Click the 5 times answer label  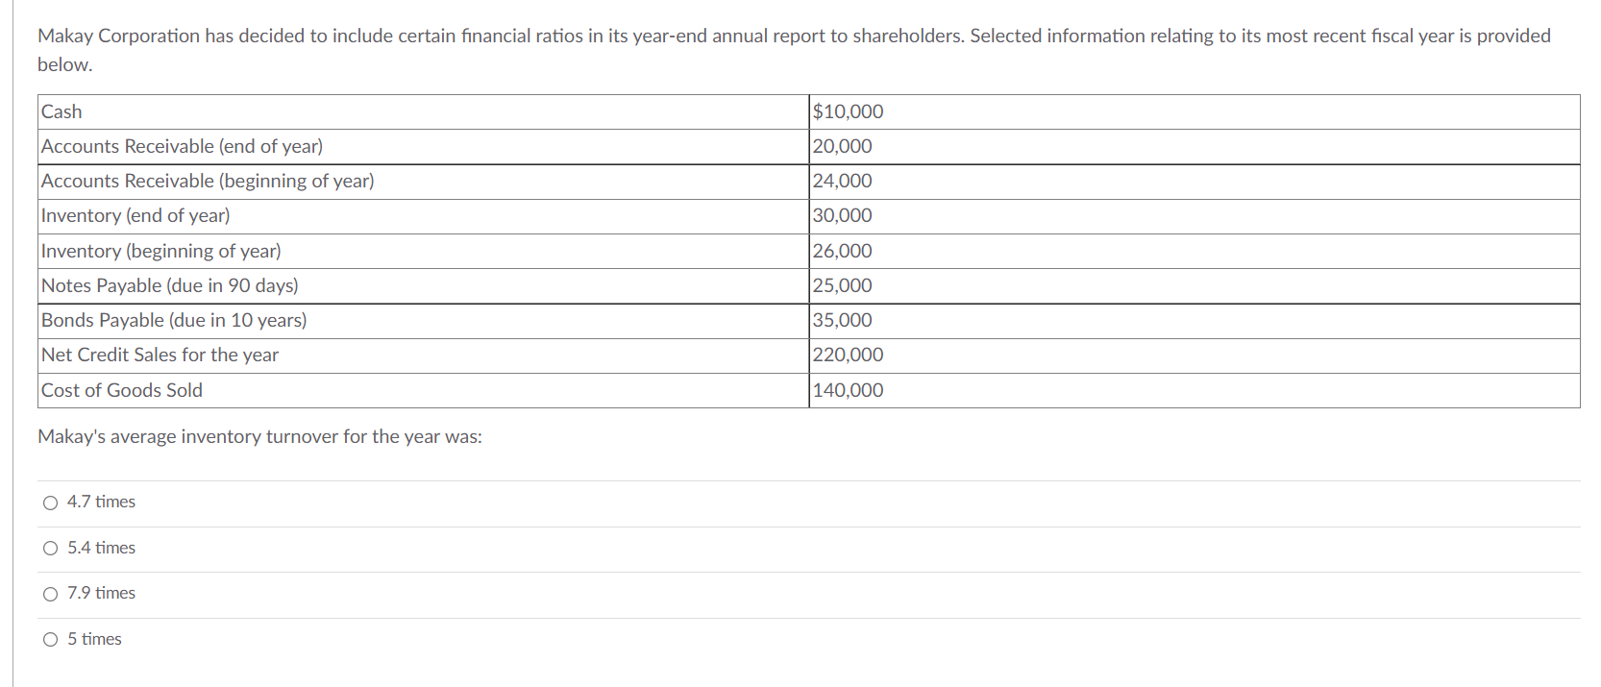pos(93,638)
